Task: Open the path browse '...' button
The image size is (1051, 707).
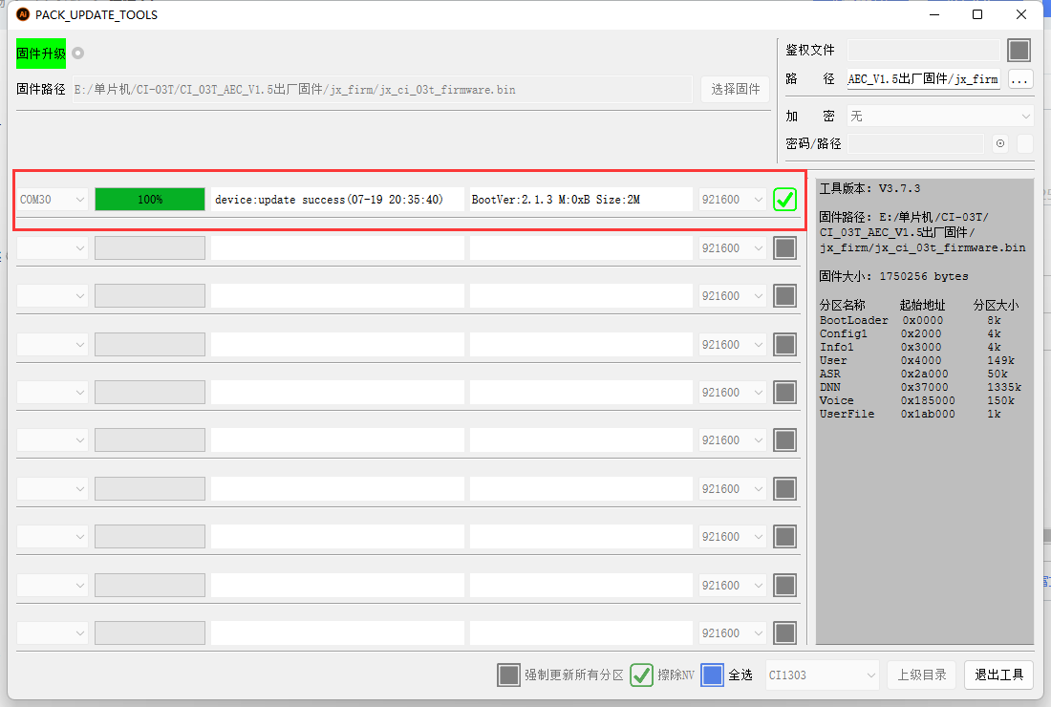Action: pyautogui.click(x=1020, y=79)
